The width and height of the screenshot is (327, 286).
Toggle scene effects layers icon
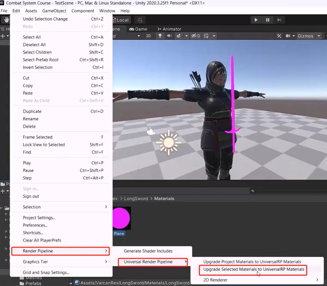click(x=179, y=36)
